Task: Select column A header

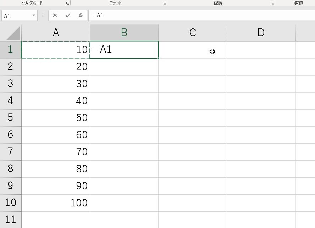Action: click(x=56, y=33)
